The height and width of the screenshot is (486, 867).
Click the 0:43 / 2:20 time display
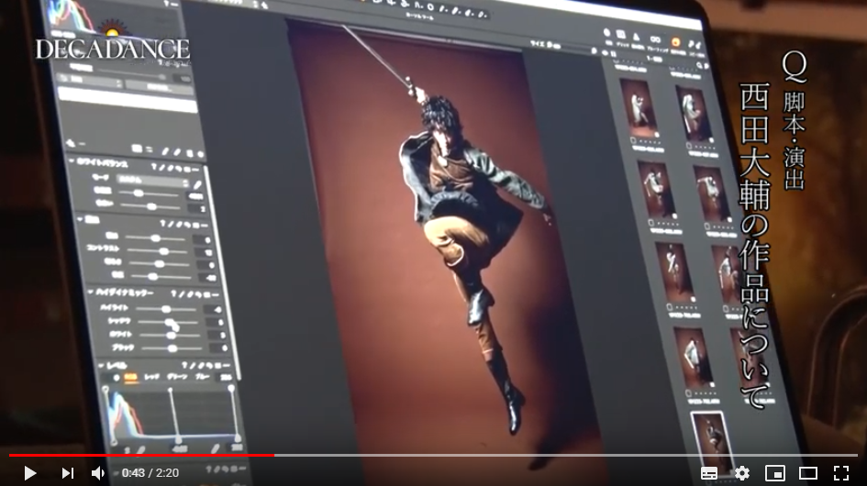tap(150, 473)
